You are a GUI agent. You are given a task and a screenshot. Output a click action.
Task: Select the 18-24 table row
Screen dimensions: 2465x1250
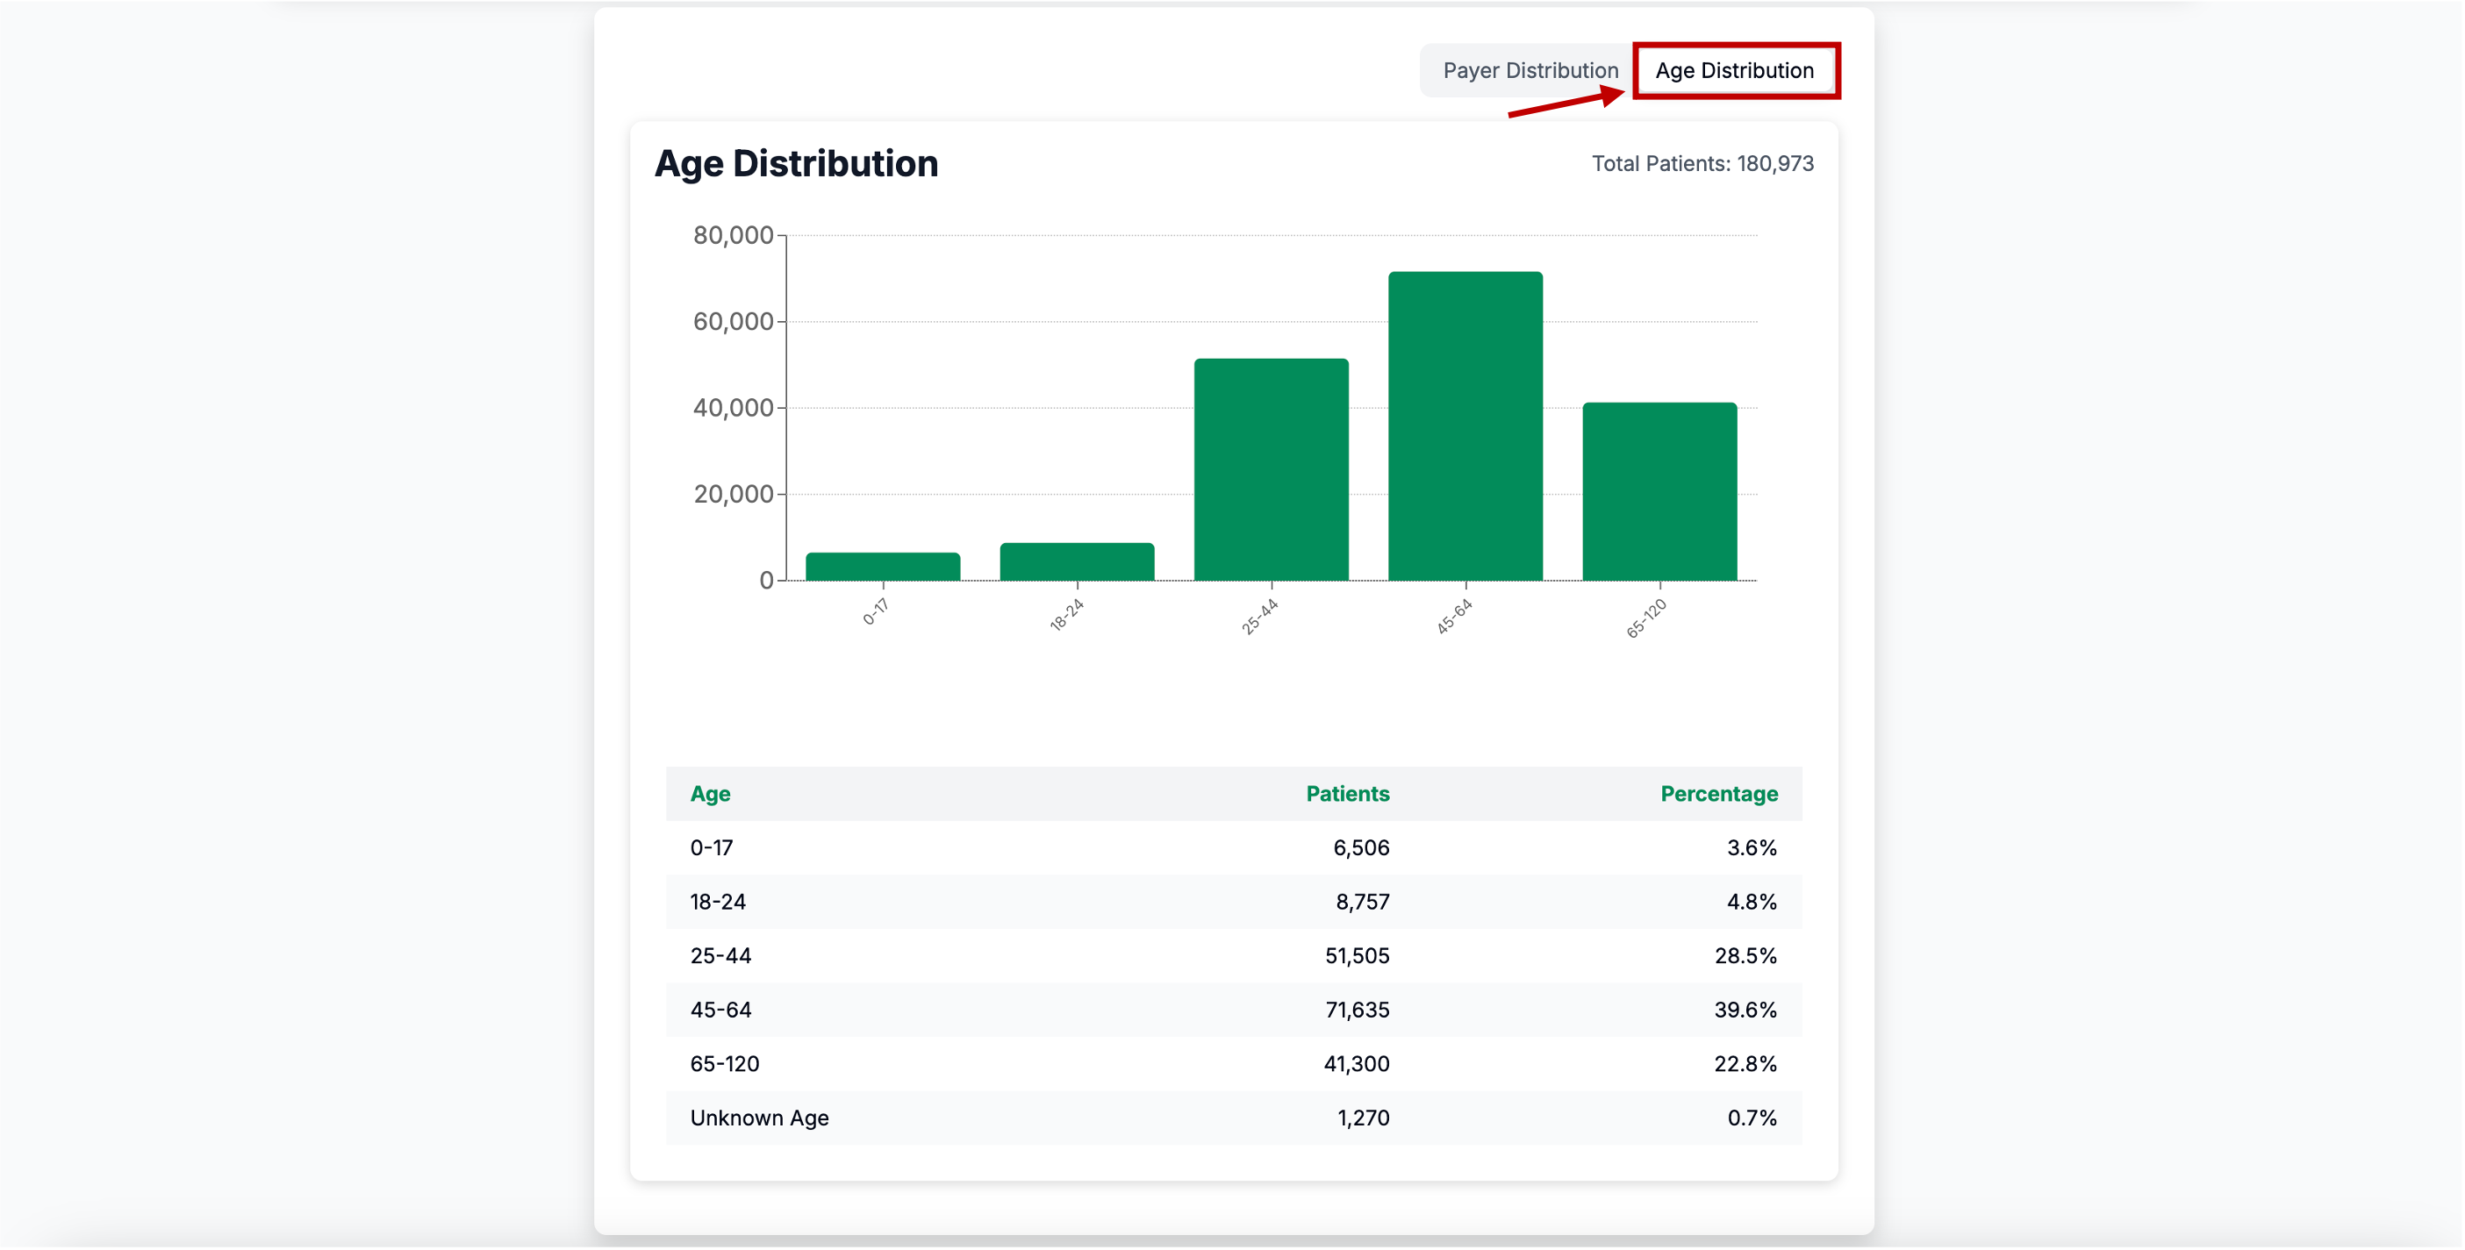pos(1232,902)
